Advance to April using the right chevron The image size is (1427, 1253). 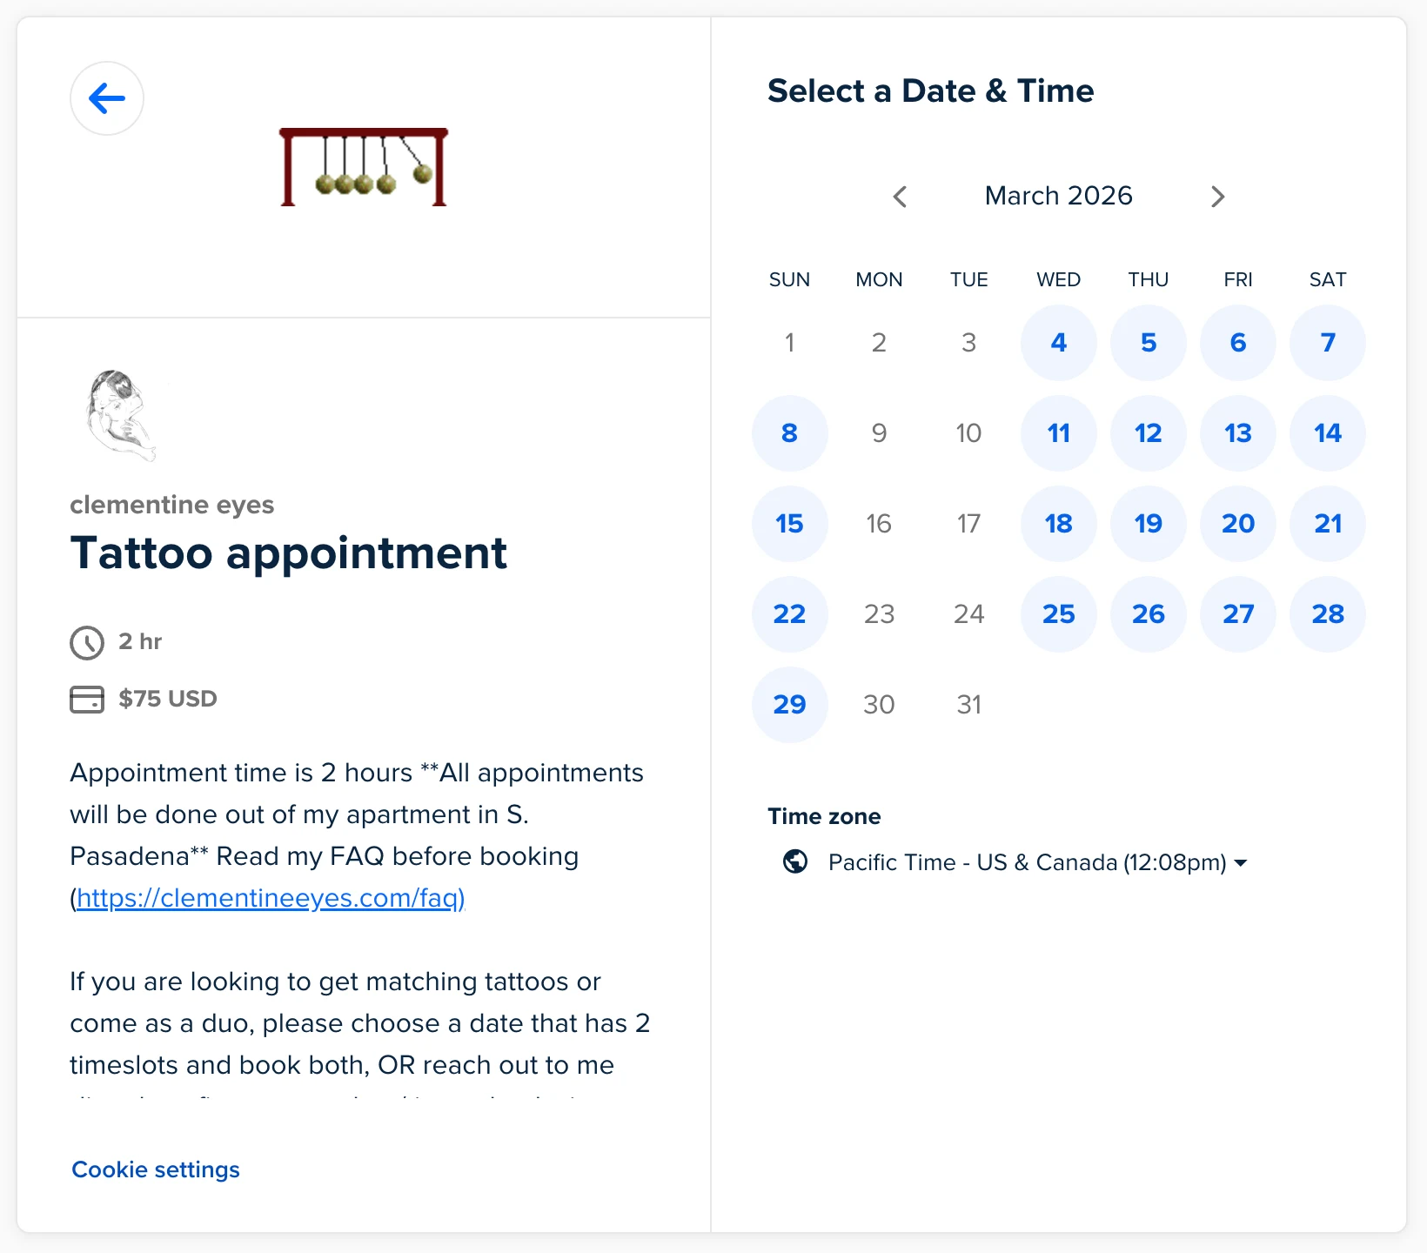[x=1217, y=197]
